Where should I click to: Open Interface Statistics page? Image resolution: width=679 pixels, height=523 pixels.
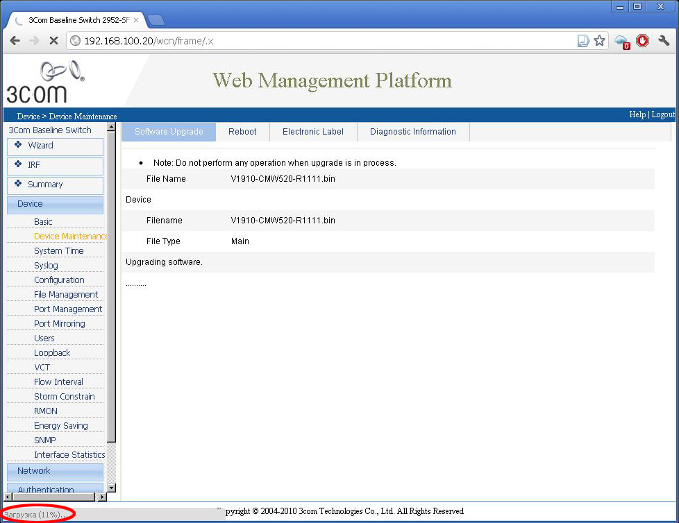tap(69, 454)
